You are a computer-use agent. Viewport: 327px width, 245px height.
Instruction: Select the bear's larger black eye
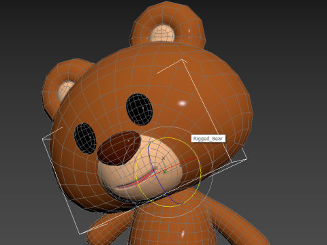(139, 110)
